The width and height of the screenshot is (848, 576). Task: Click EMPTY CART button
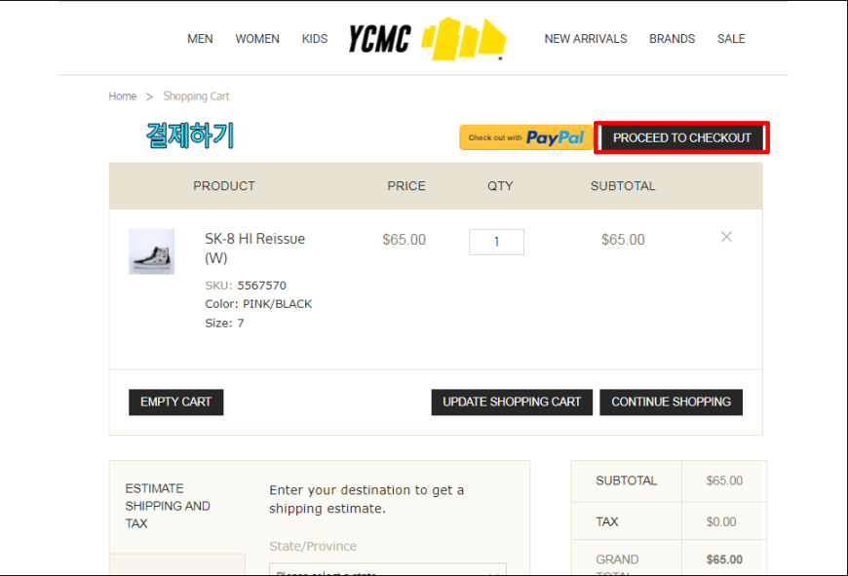(x=175, y=402)
